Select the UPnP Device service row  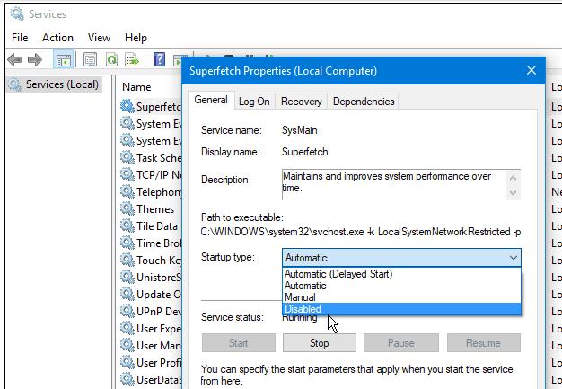[151, 311]
